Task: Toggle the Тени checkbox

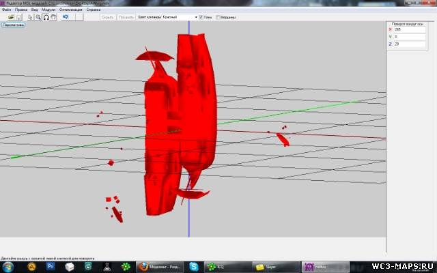Action: (201, 17)
